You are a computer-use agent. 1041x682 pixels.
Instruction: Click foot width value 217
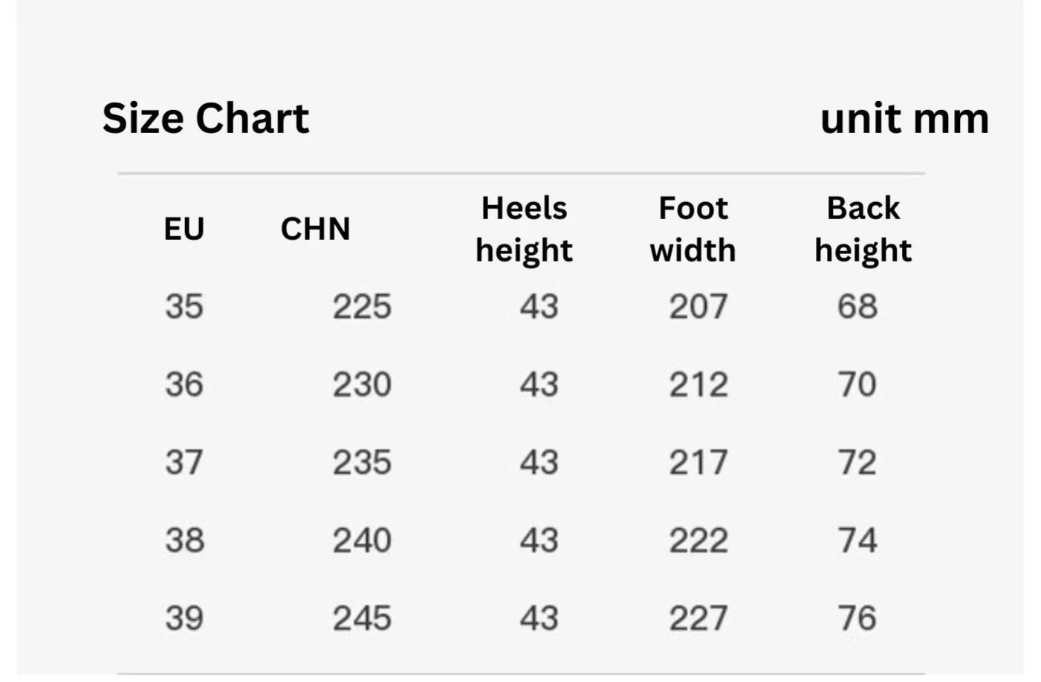698,462
